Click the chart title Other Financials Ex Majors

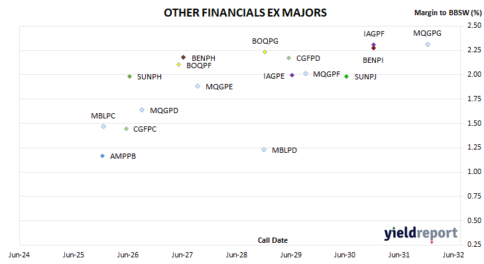pyautogui.click(x=245, y=13)
